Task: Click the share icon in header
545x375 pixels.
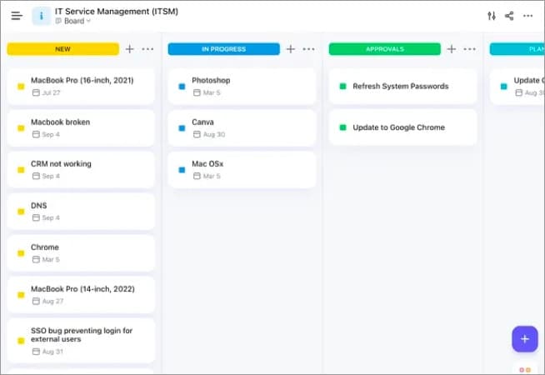Action: (x=509, y=16)
